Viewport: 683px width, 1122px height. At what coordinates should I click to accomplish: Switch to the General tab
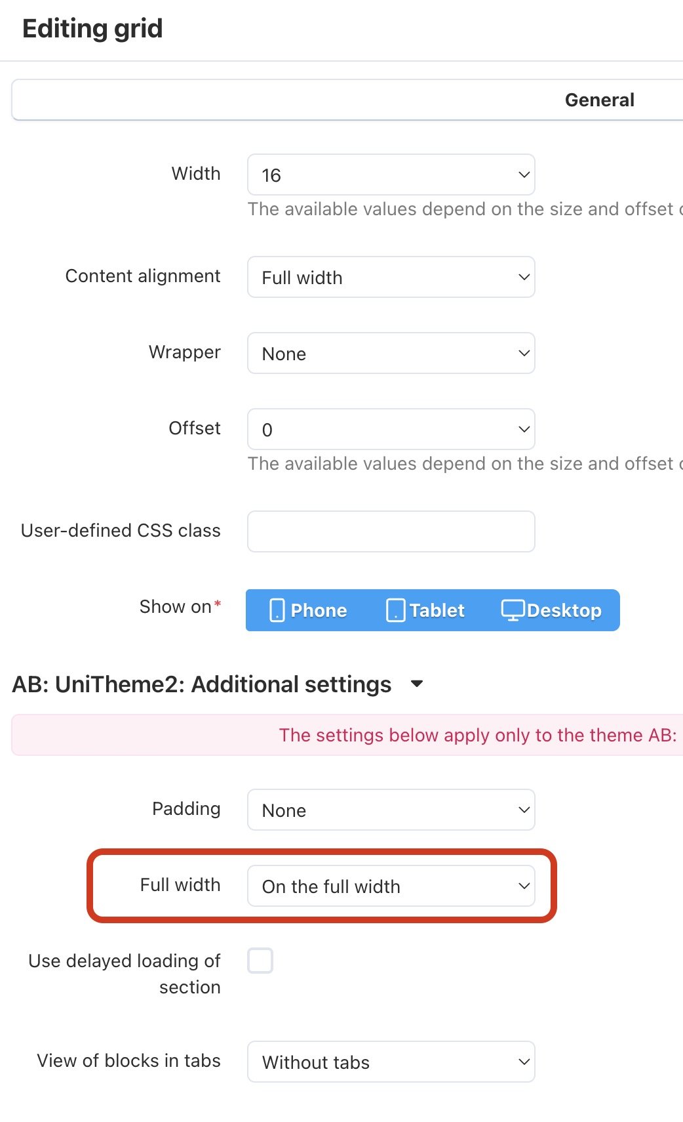tap(599, 100)
